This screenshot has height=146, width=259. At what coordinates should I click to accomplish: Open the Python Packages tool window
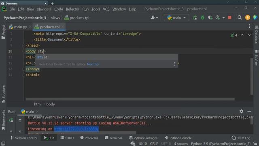(143, 138)
